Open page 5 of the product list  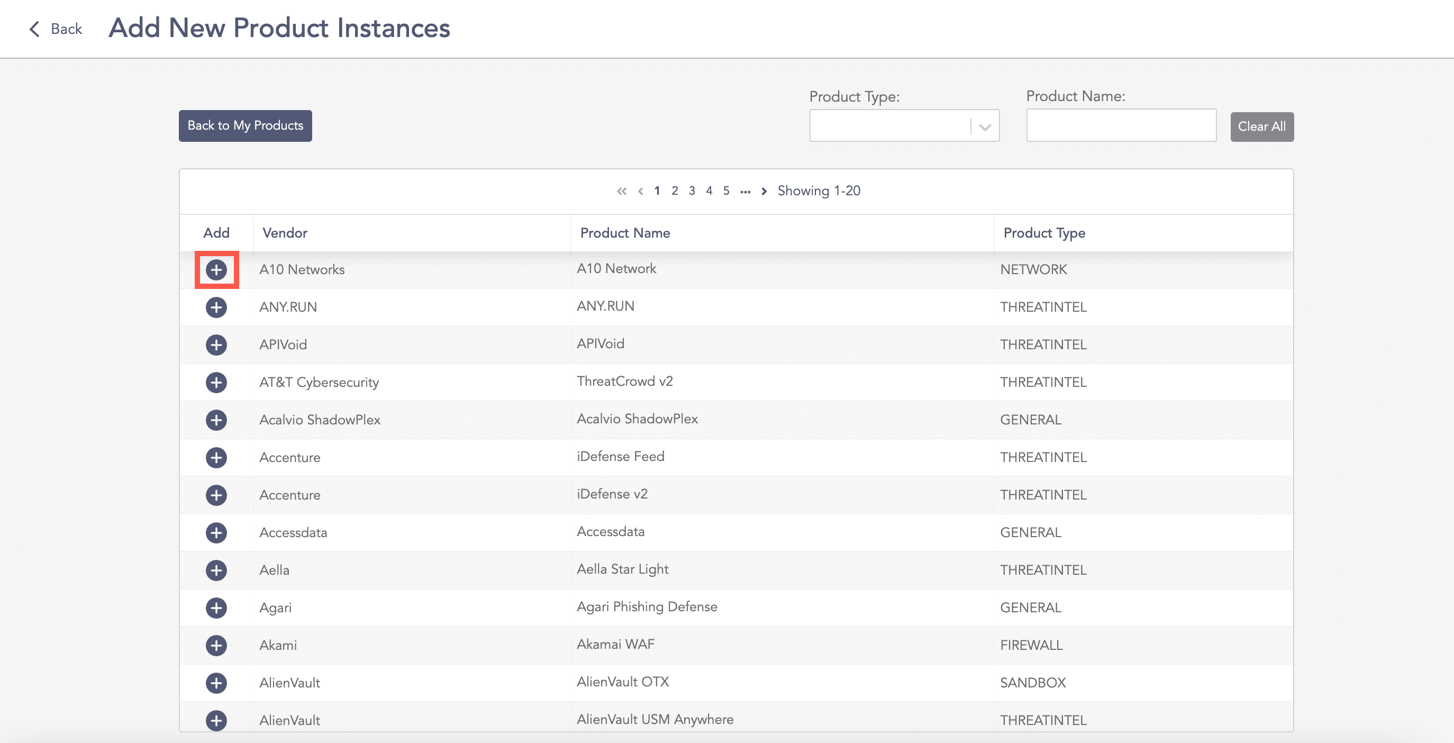click(726, 191)
